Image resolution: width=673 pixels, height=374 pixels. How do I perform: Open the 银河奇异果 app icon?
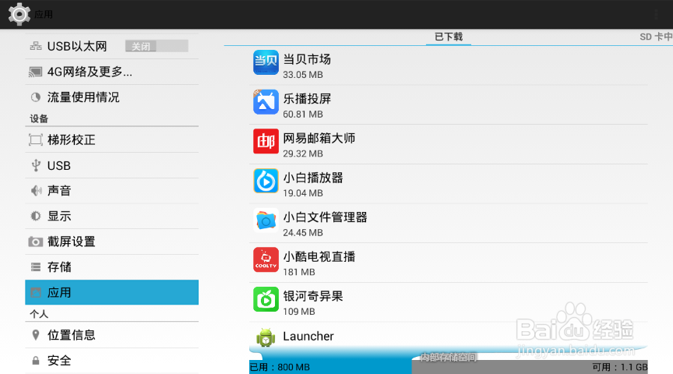(266, 299)
